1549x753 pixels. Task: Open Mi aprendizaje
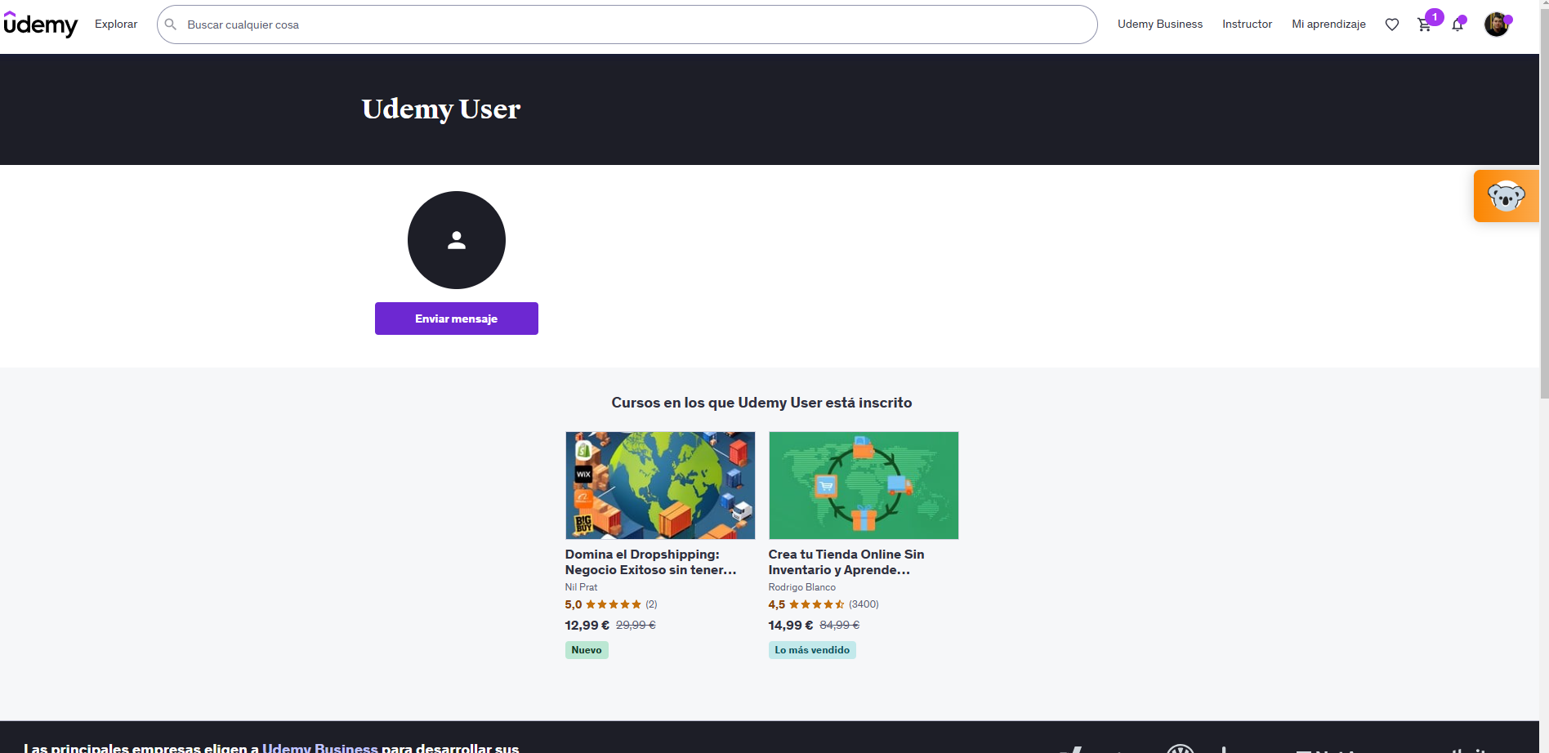(x=1329, y=25)
